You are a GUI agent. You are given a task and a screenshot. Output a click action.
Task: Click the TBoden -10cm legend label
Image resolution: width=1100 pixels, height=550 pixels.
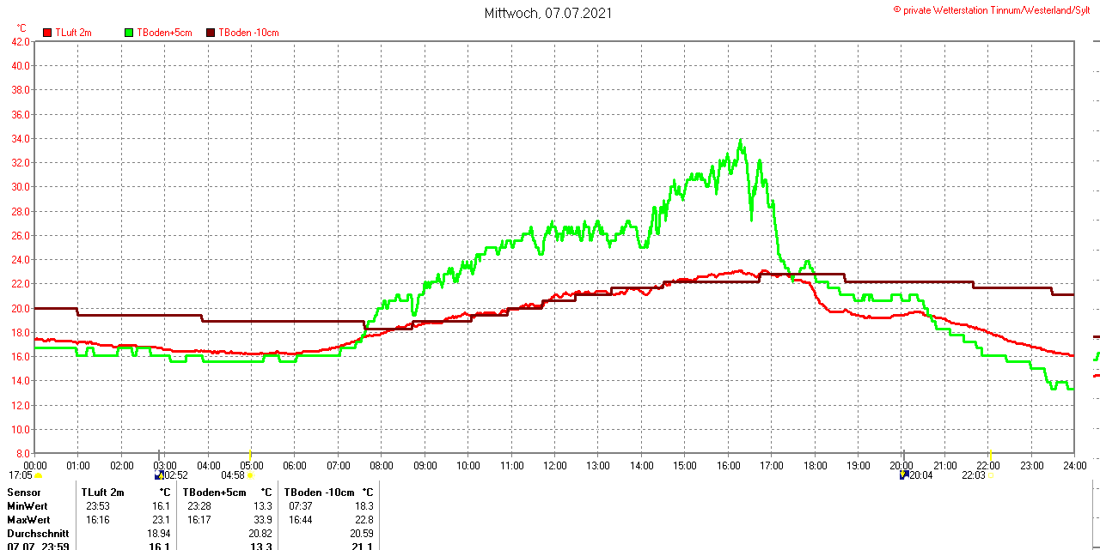tap(248, 33)
